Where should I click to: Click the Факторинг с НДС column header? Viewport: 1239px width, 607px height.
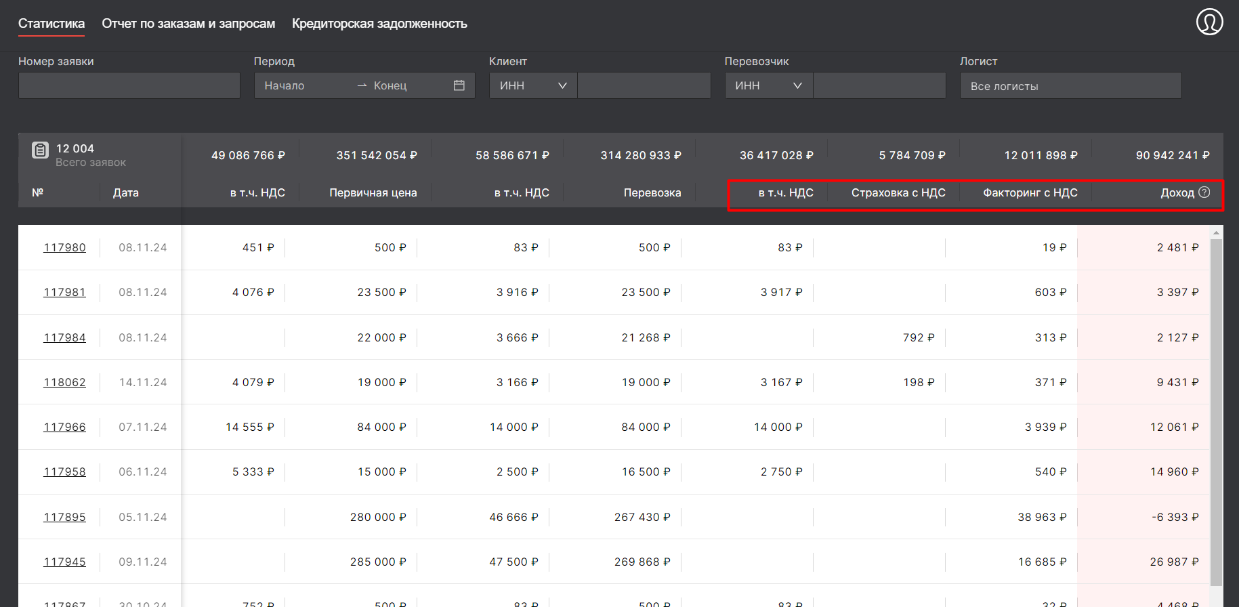pos(1030,192)
